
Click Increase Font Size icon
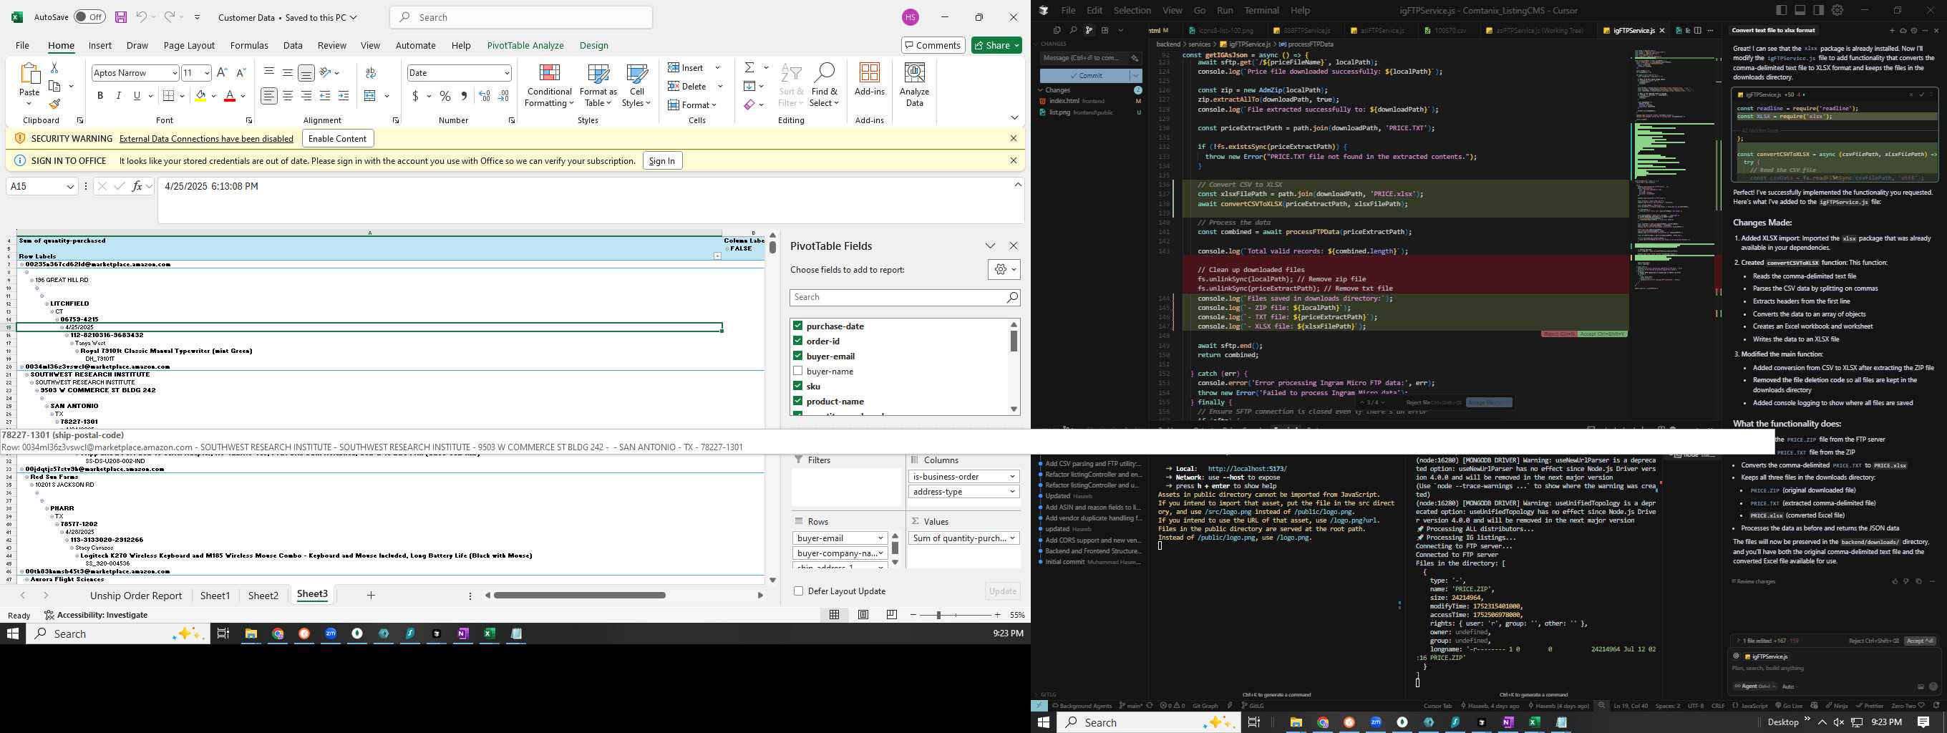click(221, 72)
